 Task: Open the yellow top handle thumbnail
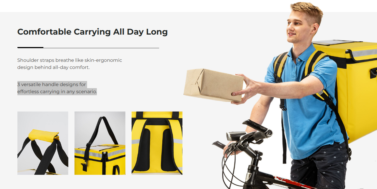pyautogui.click(x=43, y=143)
